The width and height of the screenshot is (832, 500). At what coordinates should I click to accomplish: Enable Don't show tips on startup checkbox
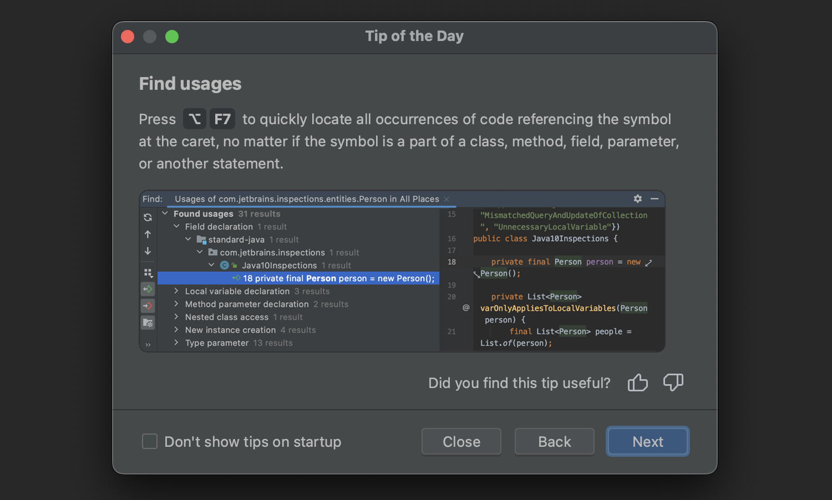point(150,441)
